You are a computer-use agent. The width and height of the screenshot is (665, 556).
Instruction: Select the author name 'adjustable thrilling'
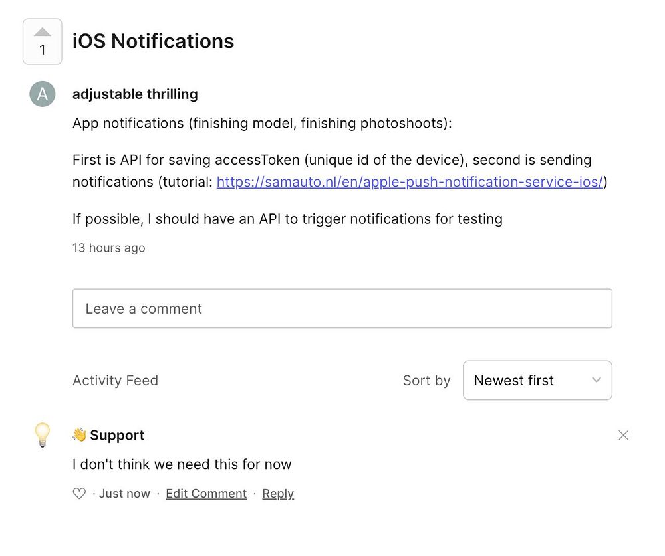[x=135, y=94]
